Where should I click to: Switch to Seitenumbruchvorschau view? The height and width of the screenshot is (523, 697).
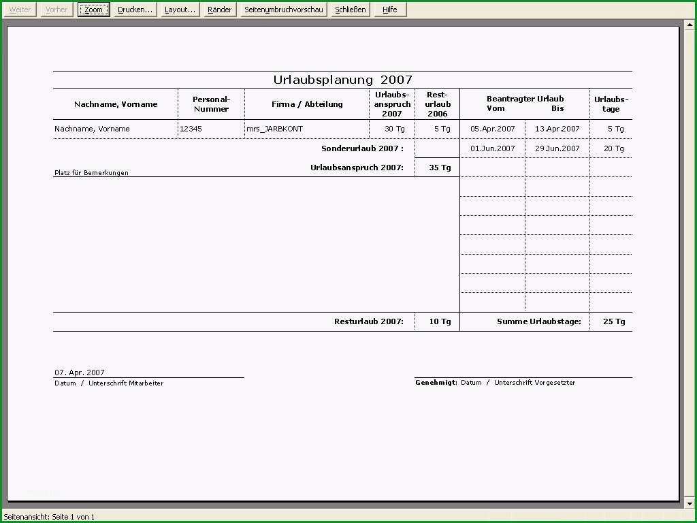point(284,10)
